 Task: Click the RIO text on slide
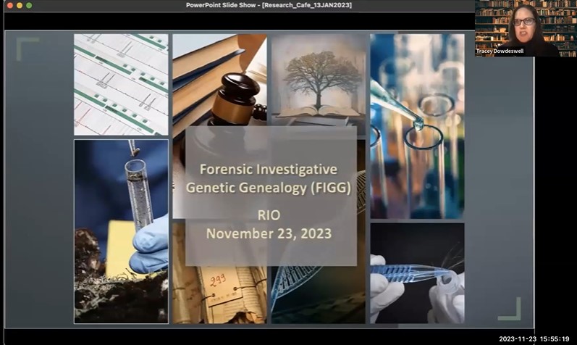click(x=269, y=215)
